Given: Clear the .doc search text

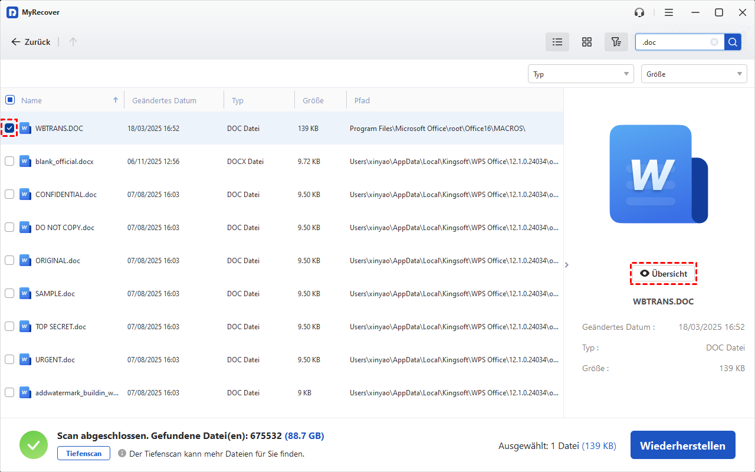Looking at the screenshot, I should 714,42.
